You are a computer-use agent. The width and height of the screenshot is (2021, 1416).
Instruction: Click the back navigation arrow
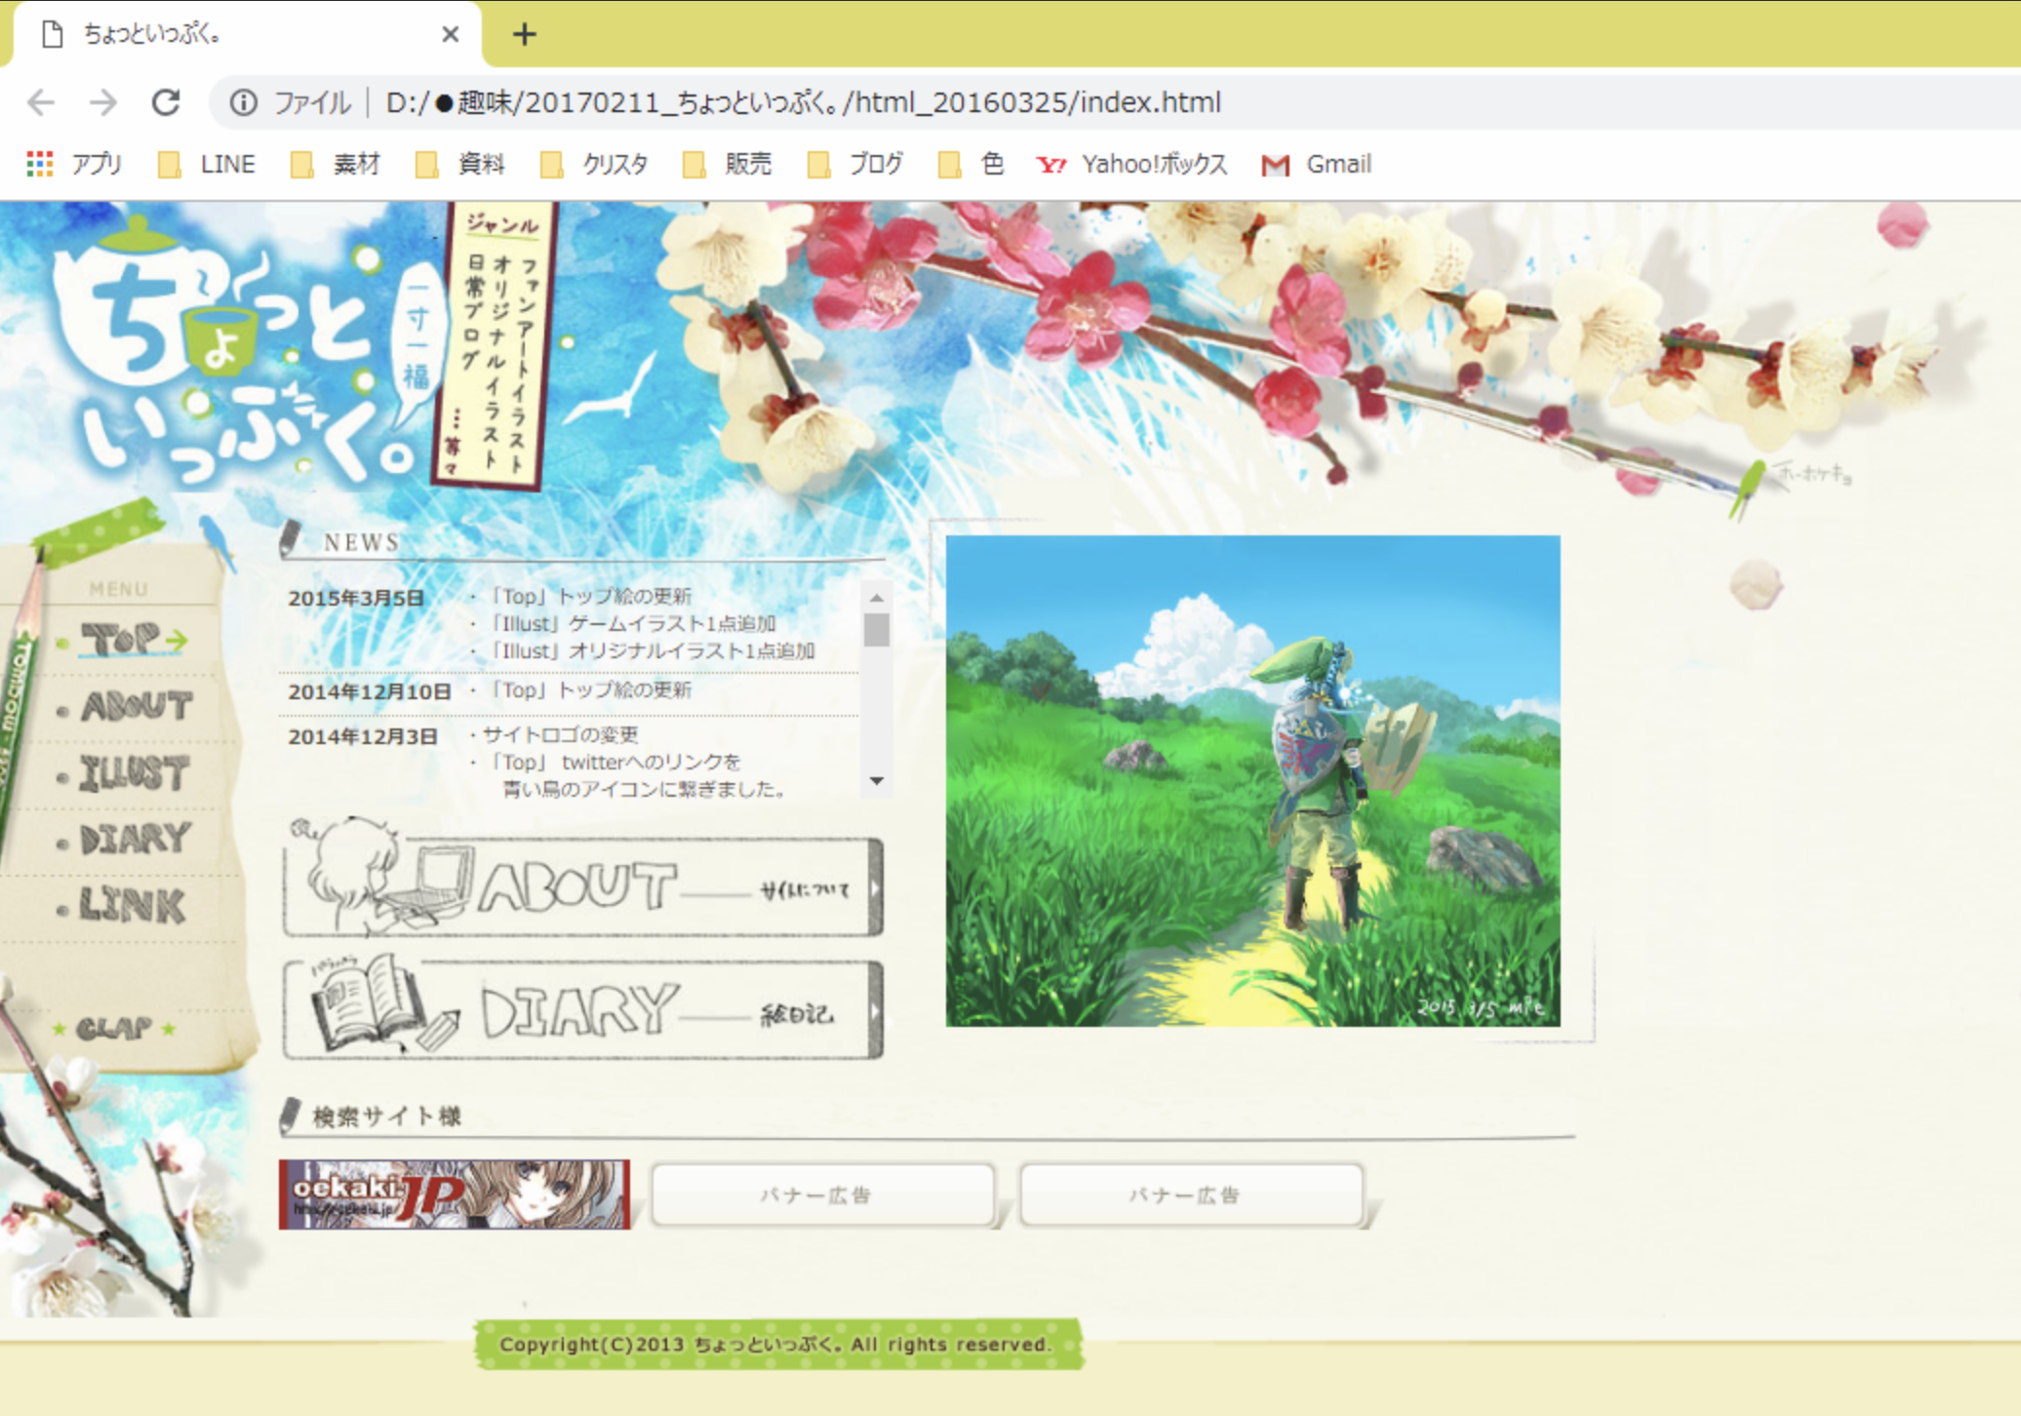41,102
